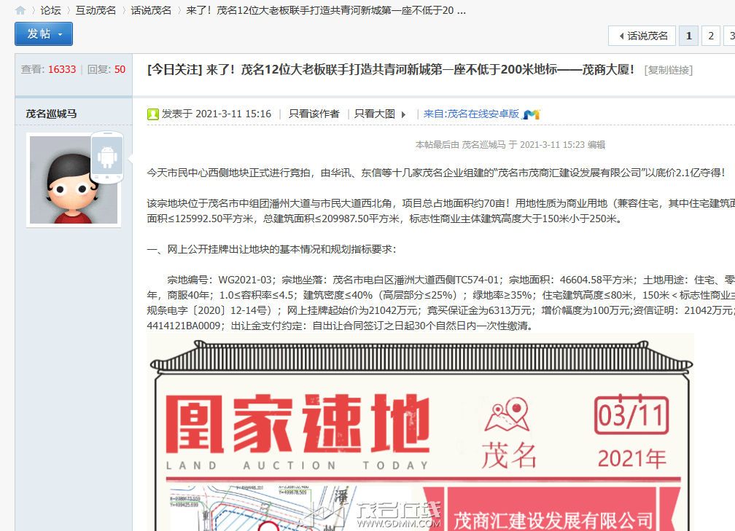735x531 pixels.
Task: Click the play arrow next to 只看大图
Action: [x=403, y=114]
